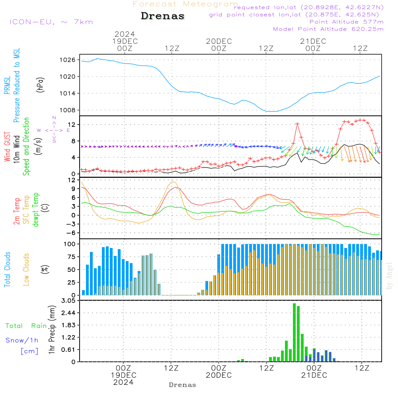Screen dimensions: 398x398
Task: Select the 1014 pressure axis value
Action: tap(68, 94)
